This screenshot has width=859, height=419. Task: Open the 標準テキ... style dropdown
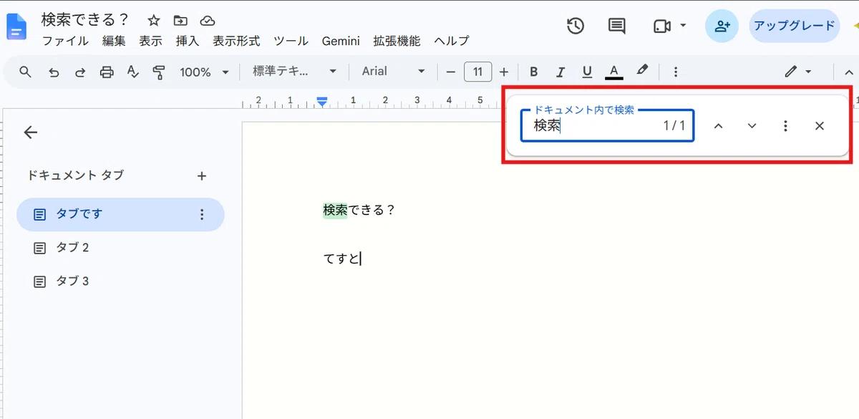295,72
